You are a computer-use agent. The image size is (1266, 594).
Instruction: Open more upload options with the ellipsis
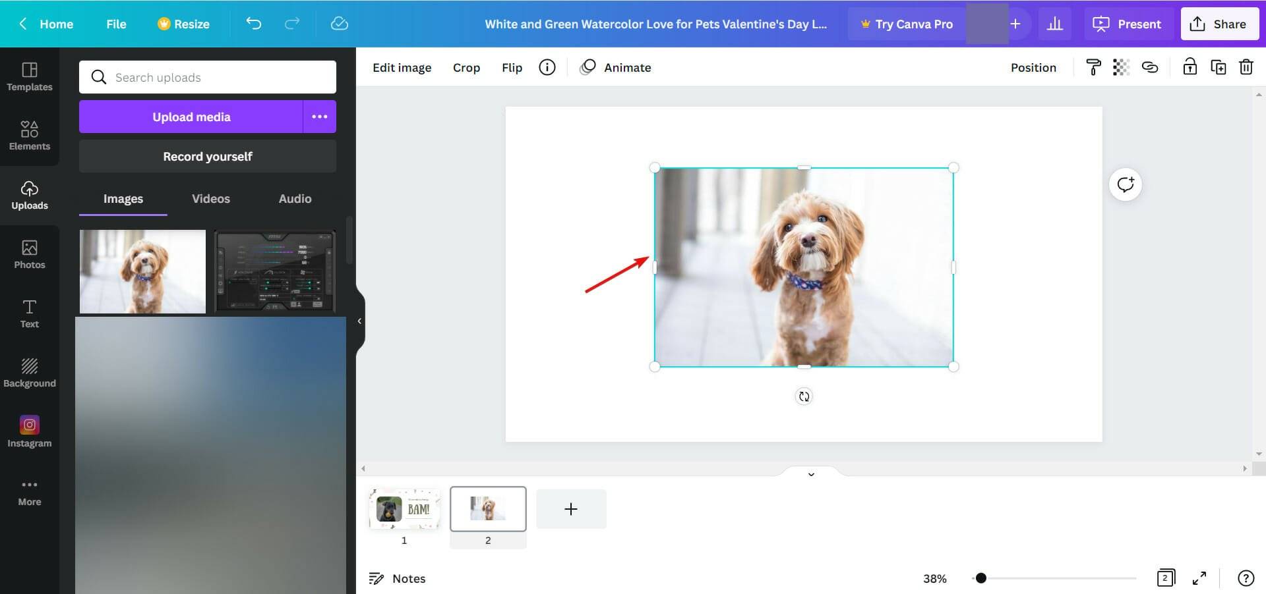(319, 117)
